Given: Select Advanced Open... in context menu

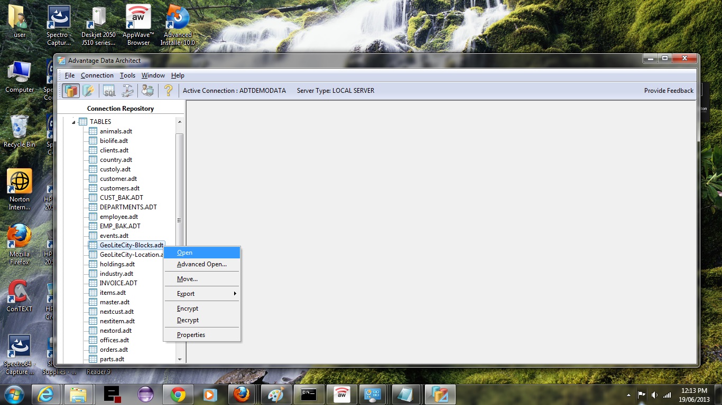Looking at the screenshot, I should 201,264.
